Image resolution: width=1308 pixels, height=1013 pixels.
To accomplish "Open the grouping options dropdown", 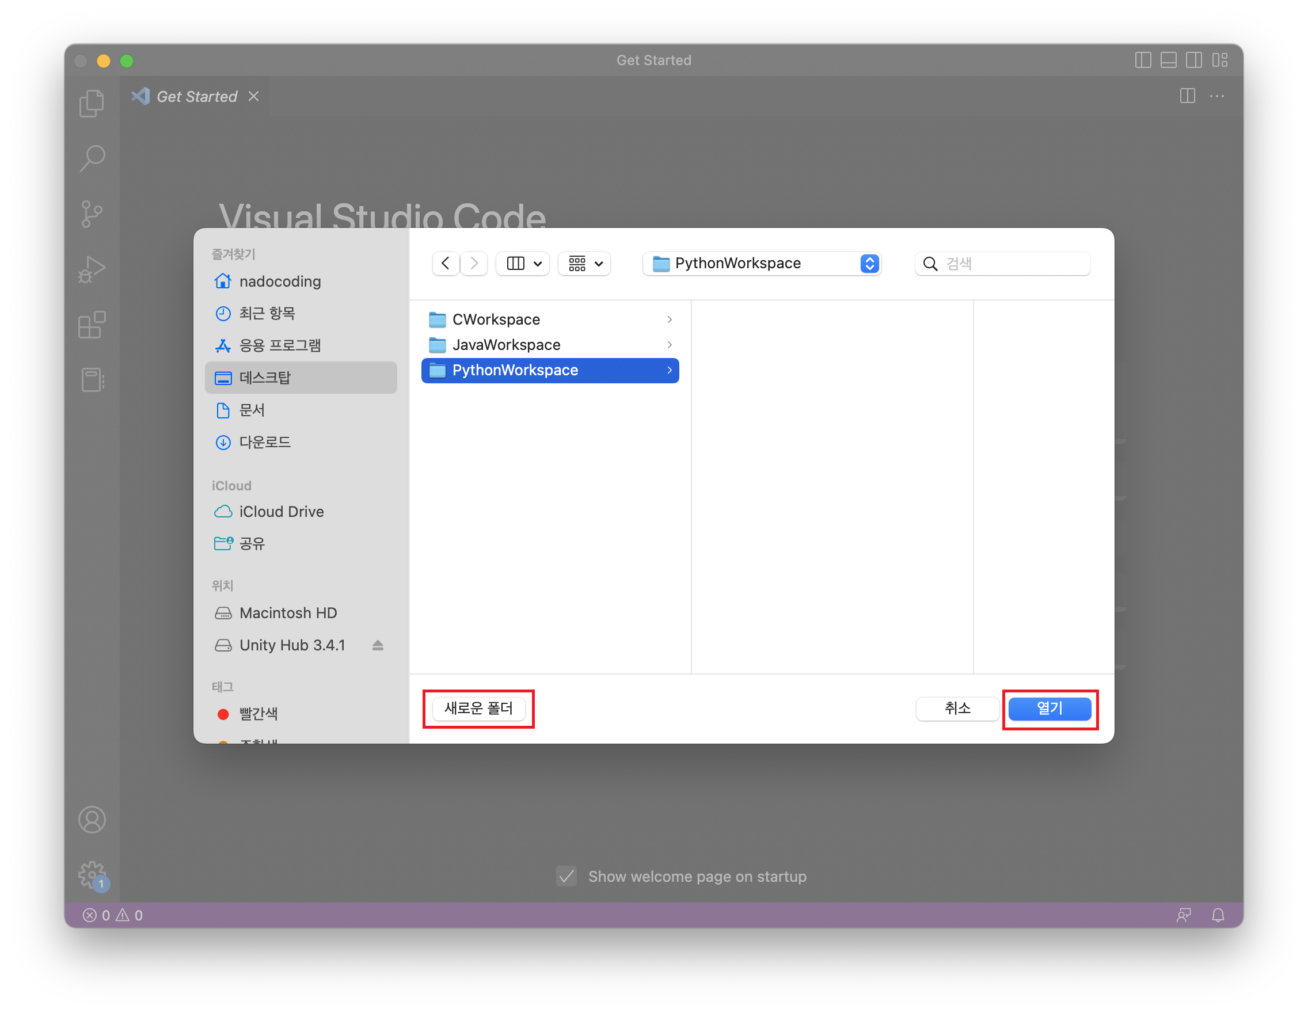I will tap(584, 264).
